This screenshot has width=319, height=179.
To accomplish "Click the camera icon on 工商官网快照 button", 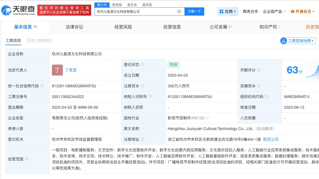I will pyautogui.click(x=283, y=41).
